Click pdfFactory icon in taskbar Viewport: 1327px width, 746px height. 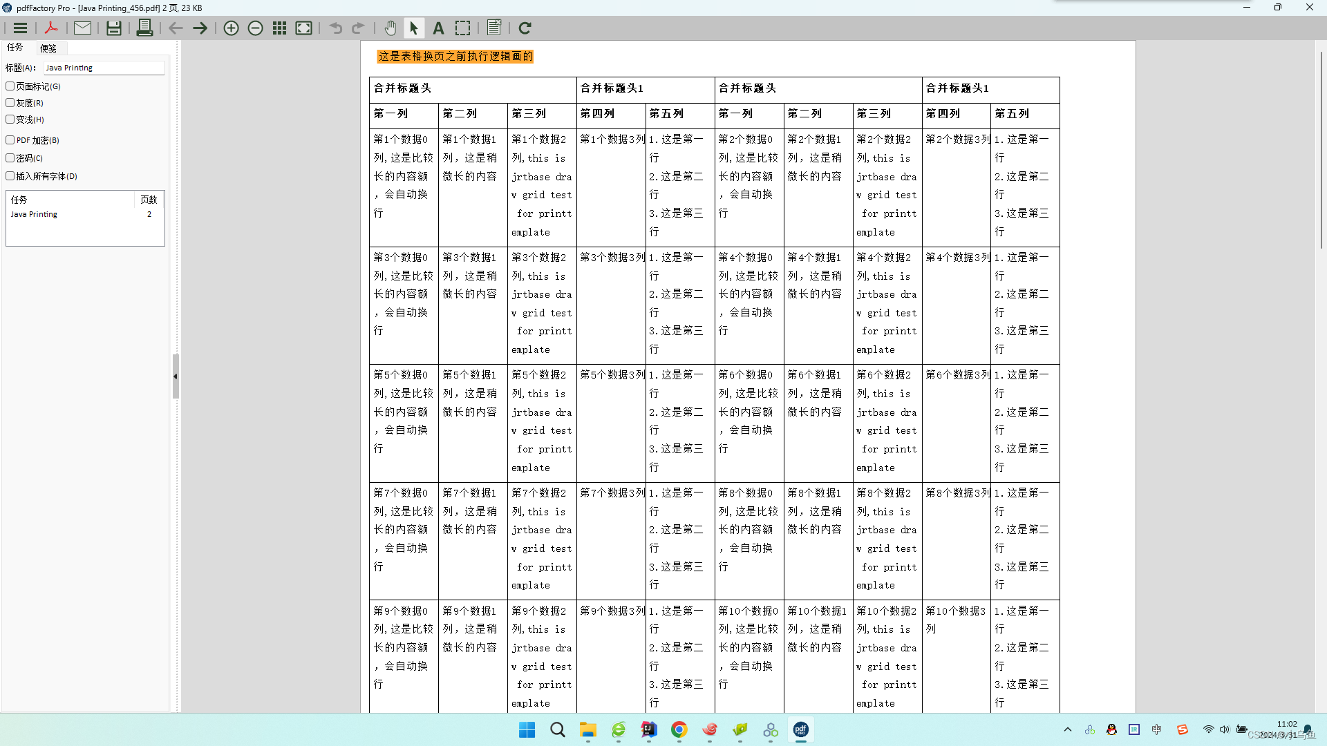click(x=801, y=729)
